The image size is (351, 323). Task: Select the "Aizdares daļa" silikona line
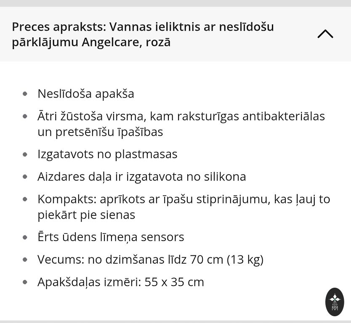tap(141, 177)
